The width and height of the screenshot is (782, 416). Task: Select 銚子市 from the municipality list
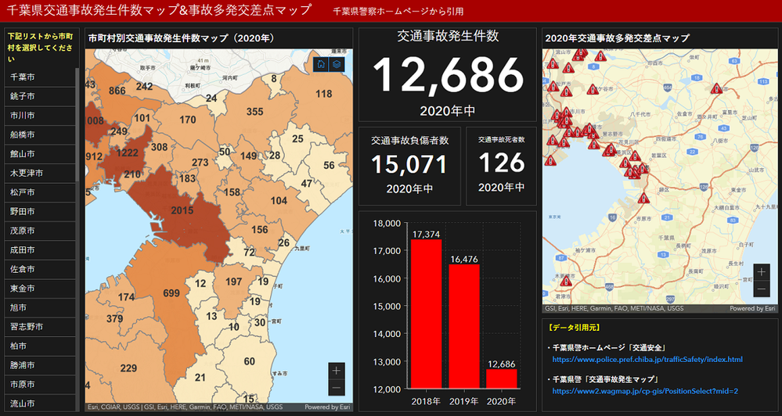tap(40, 96)
